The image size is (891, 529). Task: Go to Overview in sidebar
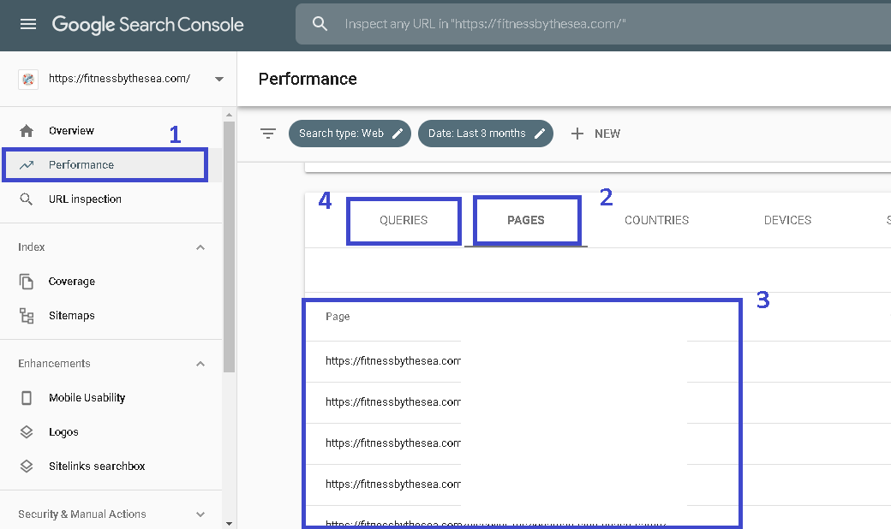pos(71,131)
